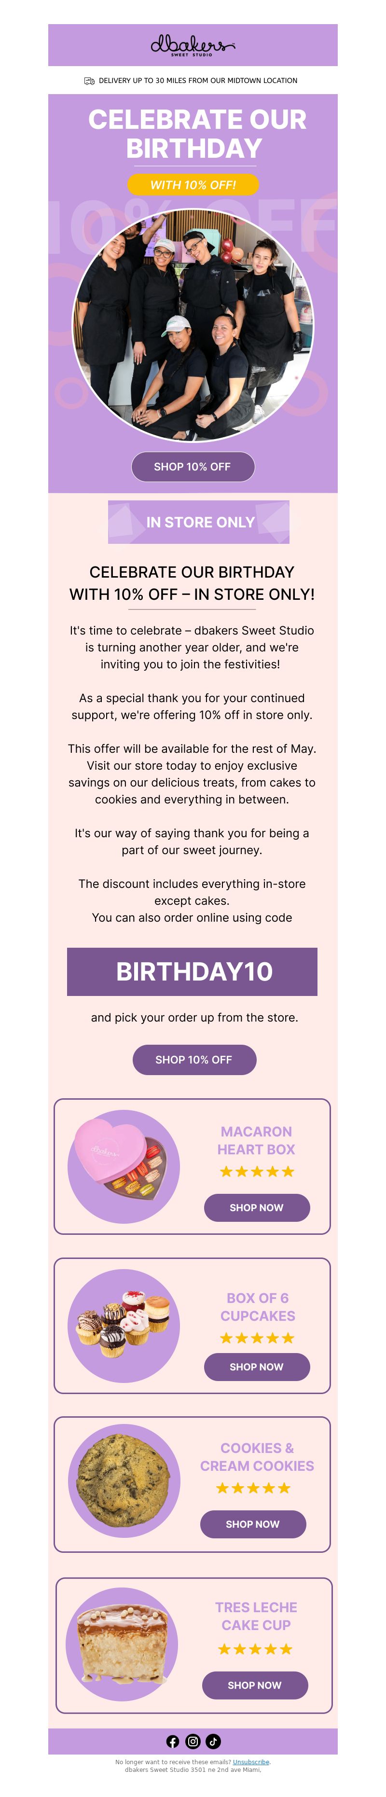Screen dimensions: 386x1797
Task: Shop now for Cookies & Cream Cookies
Action: [x=253, y=1524]
